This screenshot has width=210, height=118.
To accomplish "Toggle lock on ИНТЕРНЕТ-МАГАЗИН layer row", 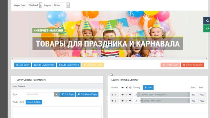I will [x=126, y=101].
